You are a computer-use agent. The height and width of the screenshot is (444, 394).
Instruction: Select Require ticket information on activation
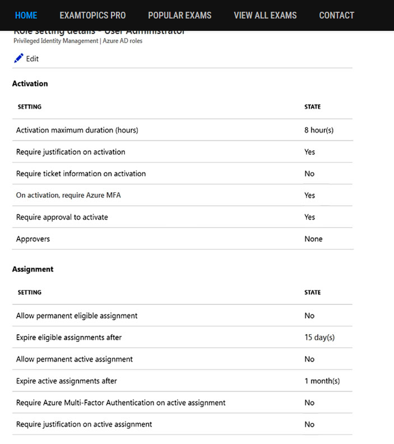click(x=182, y=174)
